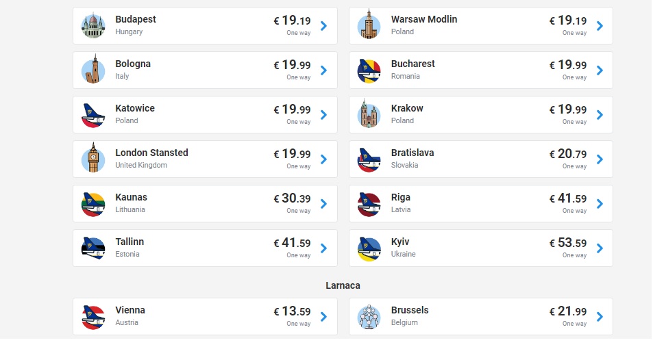Expand the Katowice fare chevron arrow
The image size is (653, 349).
tap(323, 115)
